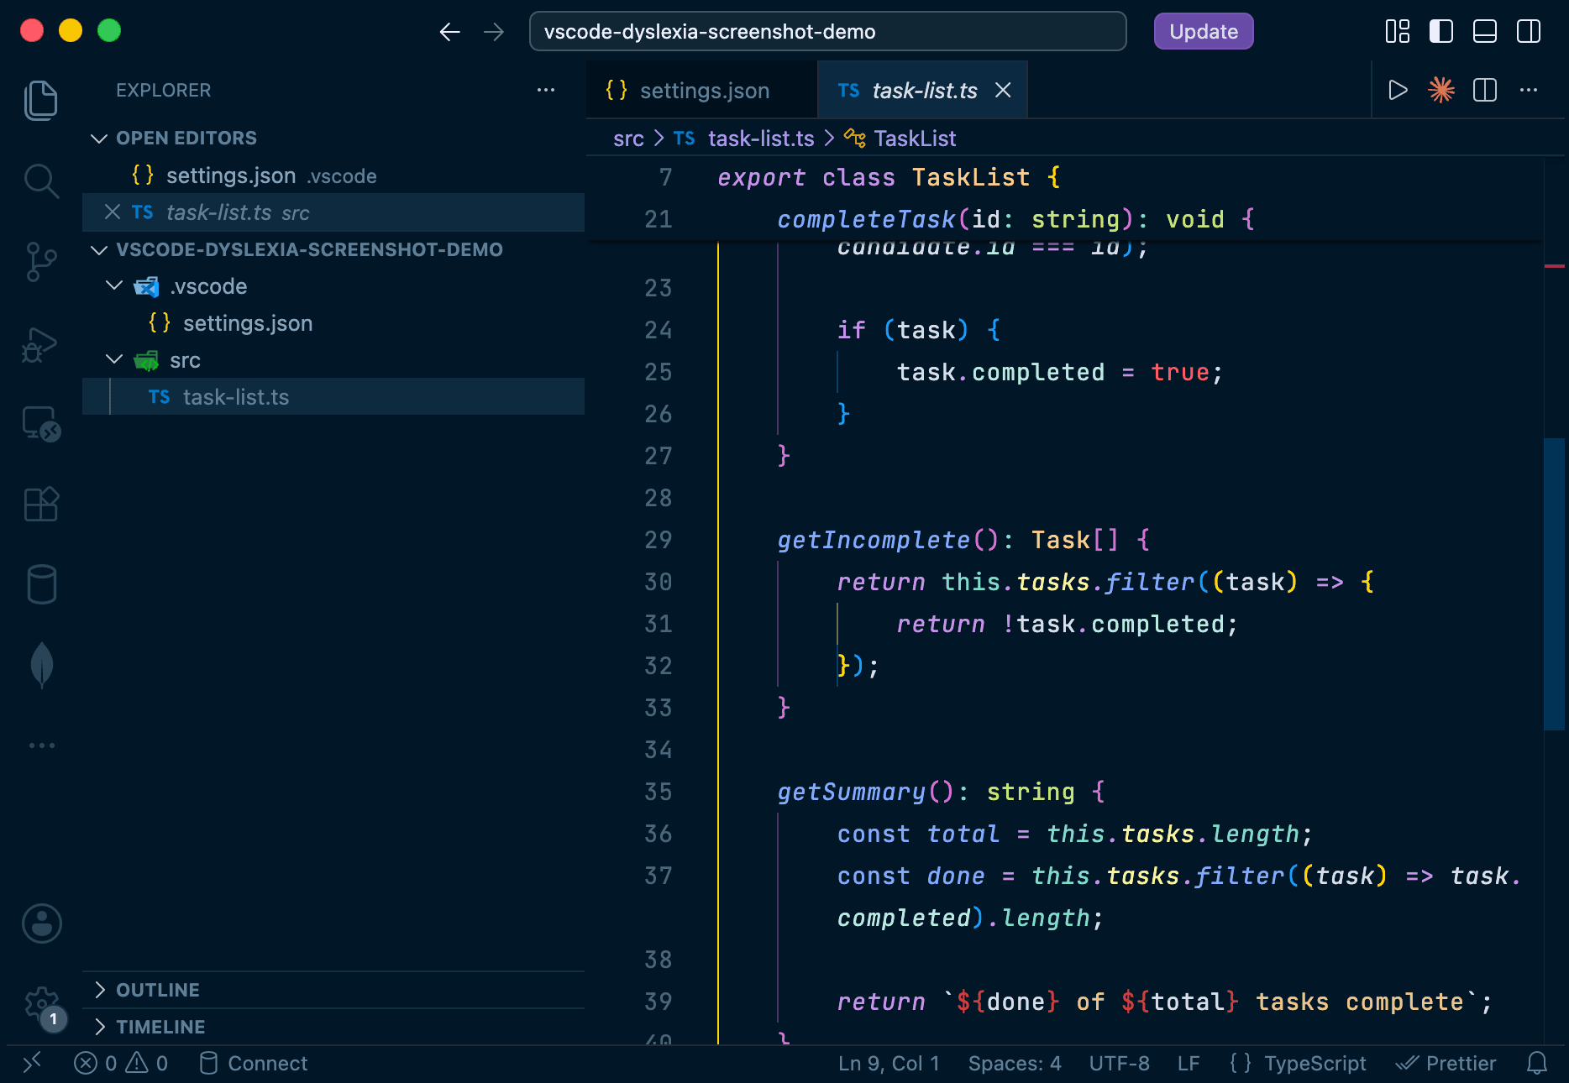
Task: Change encoding via UTF-8
Action: point(1119,1064)
